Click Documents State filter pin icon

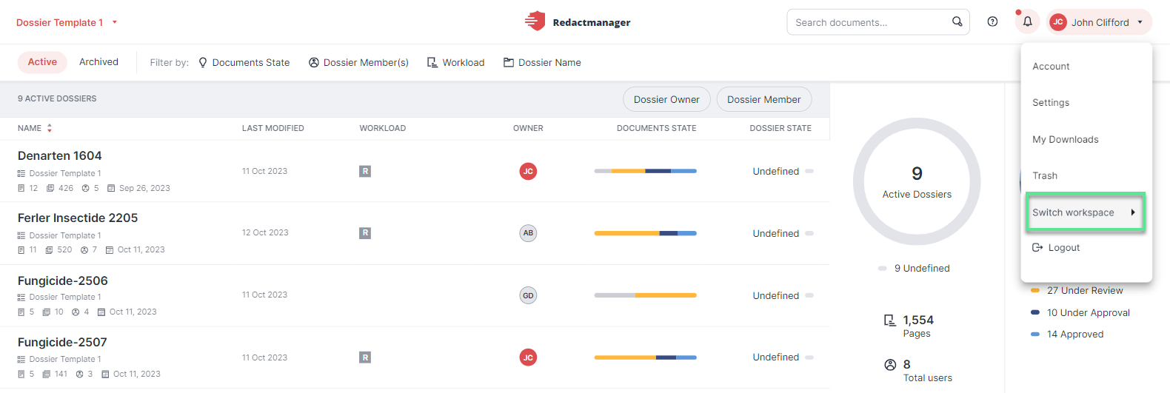coord(203,63)
